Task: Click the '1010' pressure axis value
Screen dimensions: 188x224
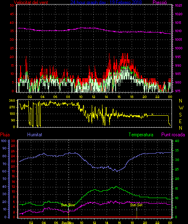Action: (x=179, y=31)
